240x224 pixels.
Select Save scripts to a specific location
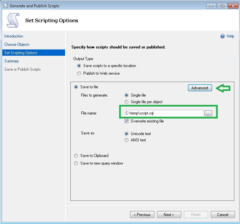pos(79,66)
